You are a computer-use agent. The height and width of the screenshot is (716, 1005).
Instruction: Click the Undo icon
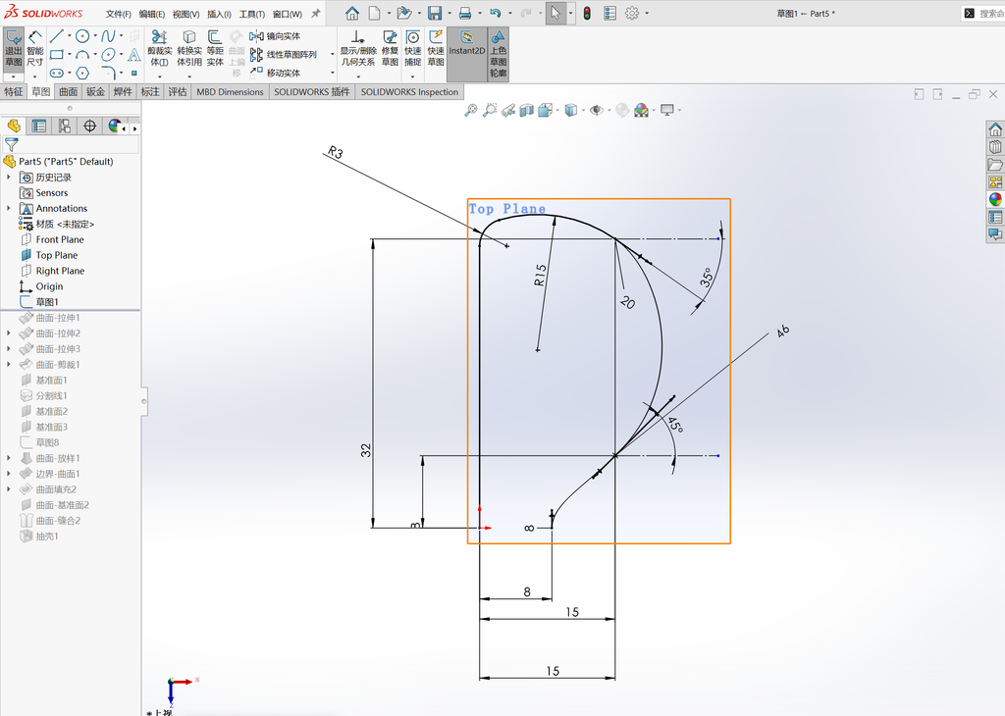coord(495,13)
